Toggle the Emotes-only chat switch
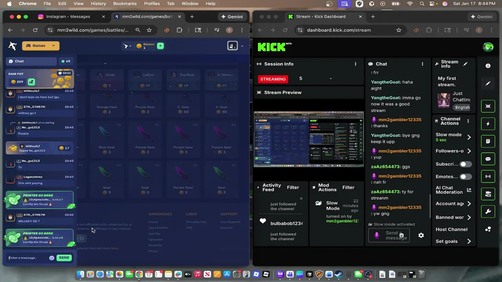 pos(466,177)
